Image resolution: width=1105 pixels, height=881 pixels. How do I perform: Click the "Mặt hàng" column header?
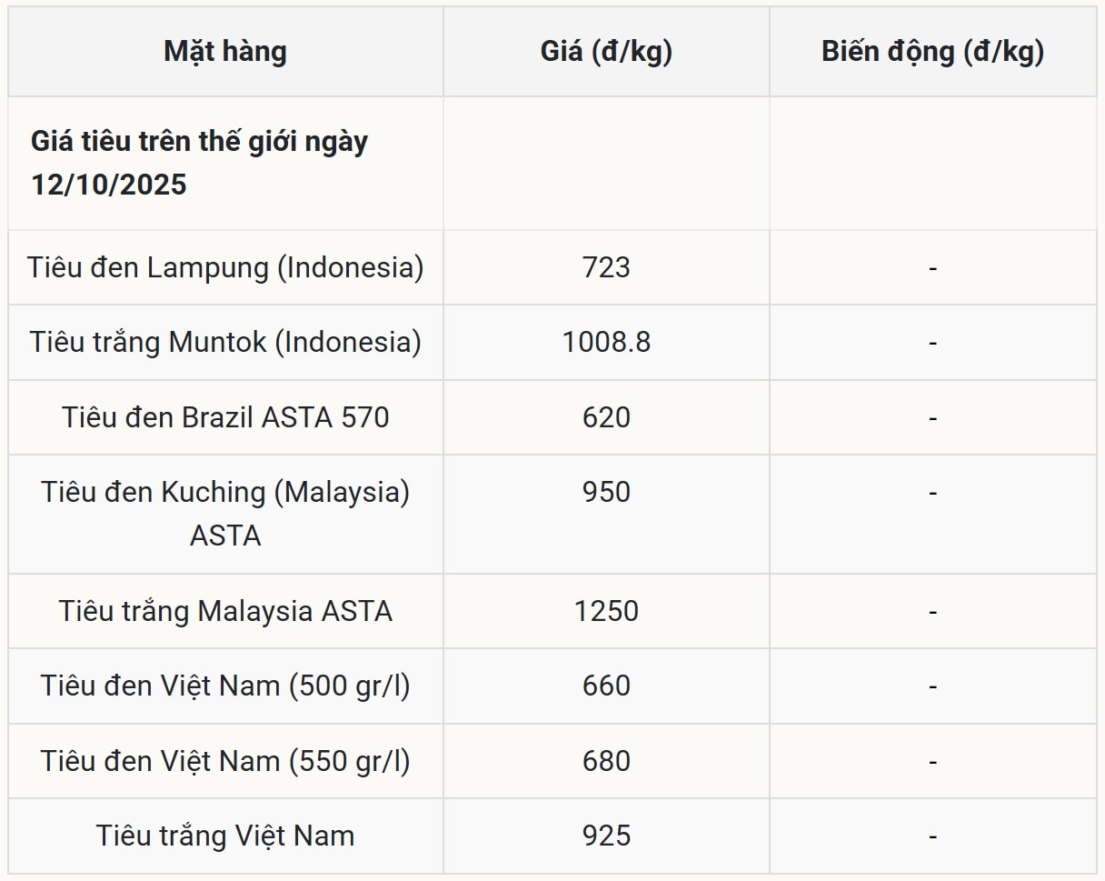(225, 52)
